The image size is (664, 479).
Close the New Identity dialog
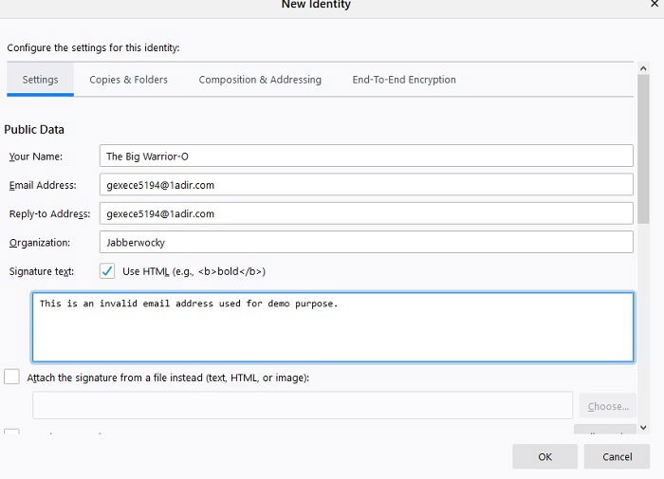pos(655,5)
